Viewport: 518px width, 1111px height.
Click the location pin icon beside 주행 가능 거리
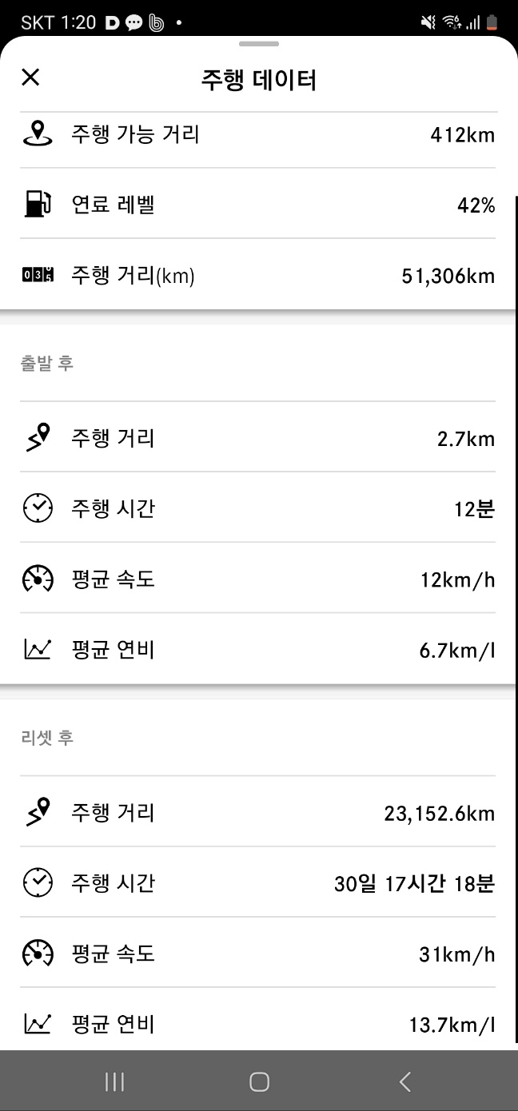click(x=35, y=134)
